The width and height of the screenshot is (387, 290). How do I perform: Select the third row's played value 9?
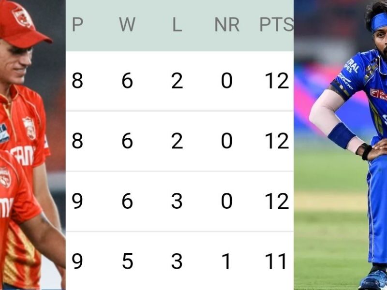coord(77,201)
